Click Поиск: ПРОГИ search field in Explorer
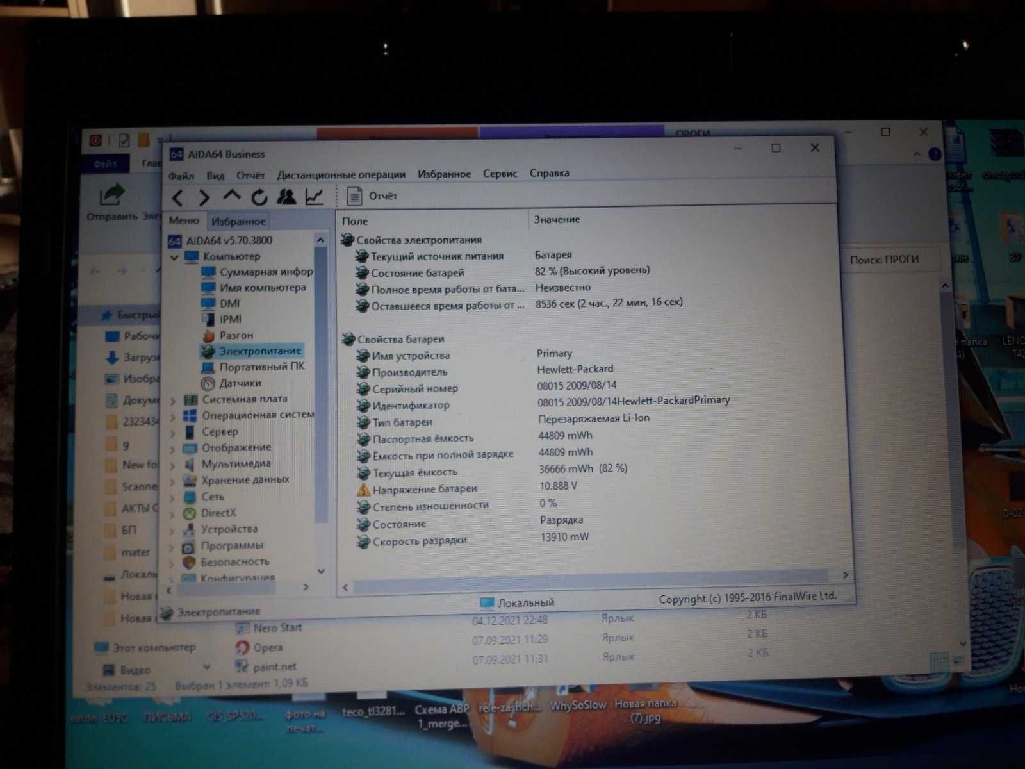 tap(890, 260)
